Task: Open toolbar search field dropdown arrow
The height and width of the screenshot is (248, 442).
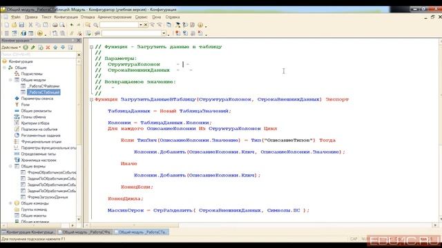Action: pos(140,25)
